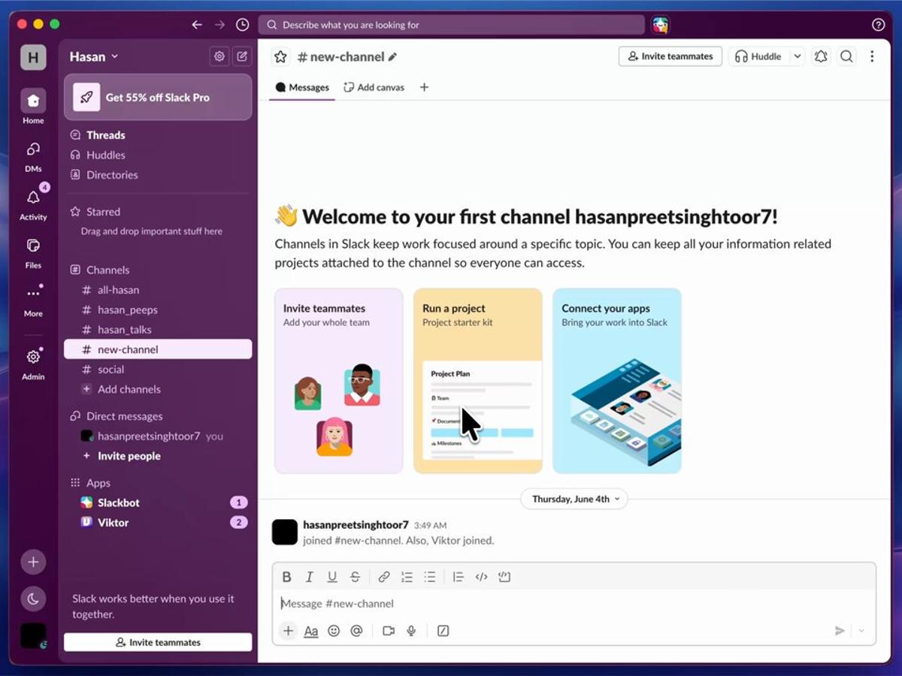Insert a link in message
Image resolution: width=902 pixels, height=676 pixels.
(x=384, y=577)
